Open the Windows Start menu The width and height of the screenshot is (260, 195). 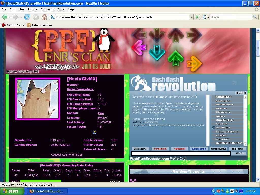pyautogui.click(x=12, y=191)
